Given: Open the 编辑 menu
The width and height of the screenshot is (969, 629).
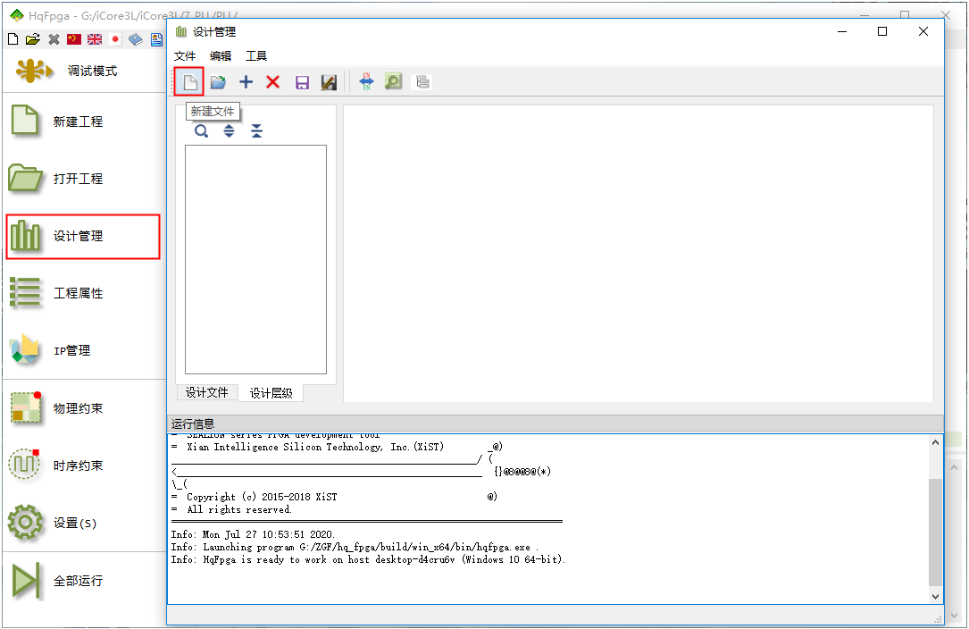Looking at the screenshot, I should click(x=221, y=55).
